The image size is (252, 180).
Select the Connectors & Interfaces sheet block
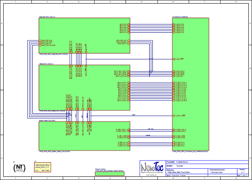point(191,84)
